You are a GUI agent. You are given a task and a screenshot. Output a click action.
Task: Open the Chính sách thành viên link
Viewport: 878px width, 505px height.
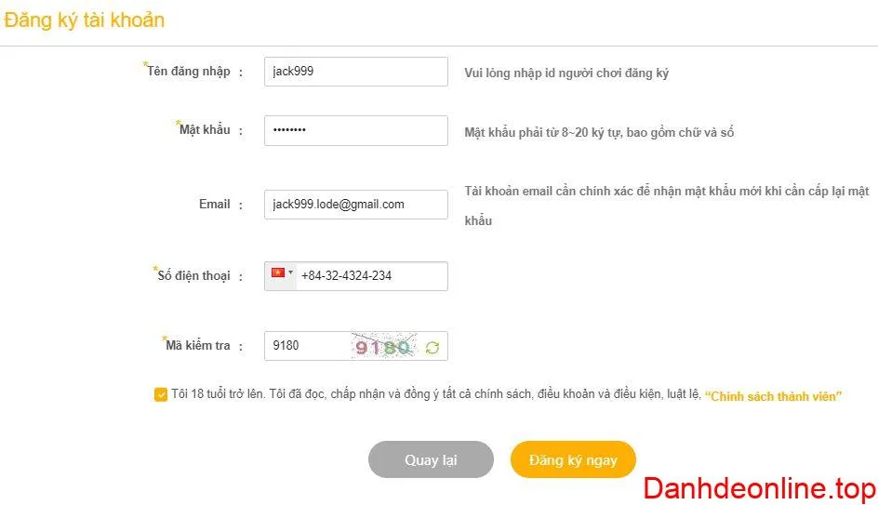(x=773, y=396)
